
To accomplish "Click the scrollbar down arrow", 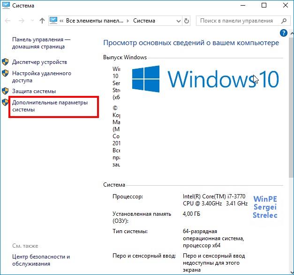I will pos(292,272).
